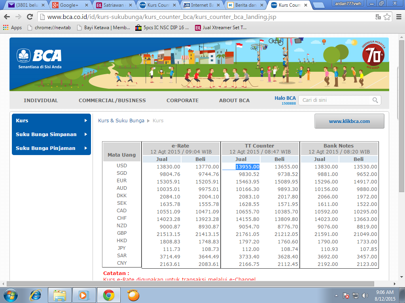This screenshot has height=303, width=405.
Task: Switch to the Berita dan tab
Action: [x=245, y=5]
